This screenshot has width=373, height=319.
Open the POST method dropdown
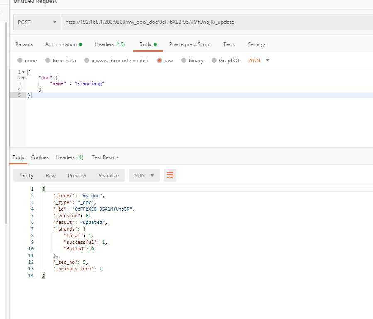tap(37, 22)
